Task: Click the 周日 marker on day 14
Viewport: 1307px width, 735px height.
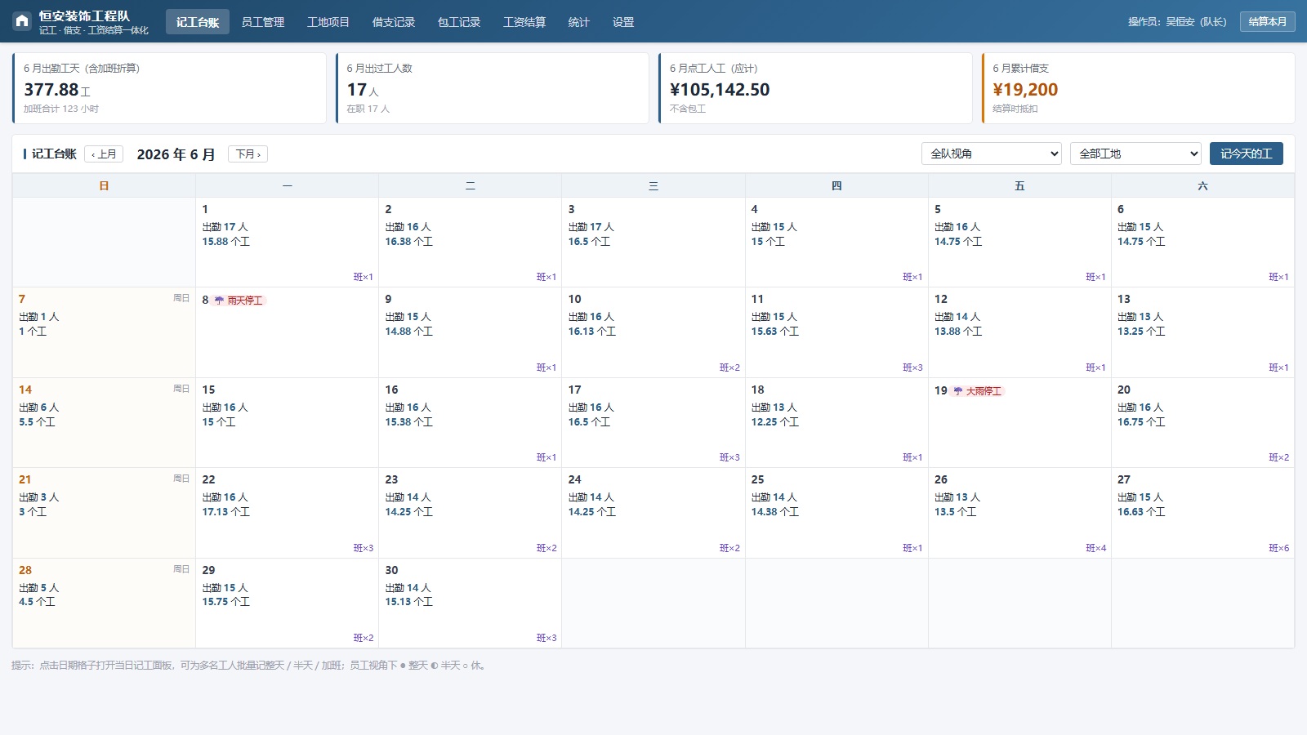Action: point(181,389)
